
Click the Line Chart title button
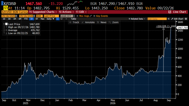(x=180, y=12)
